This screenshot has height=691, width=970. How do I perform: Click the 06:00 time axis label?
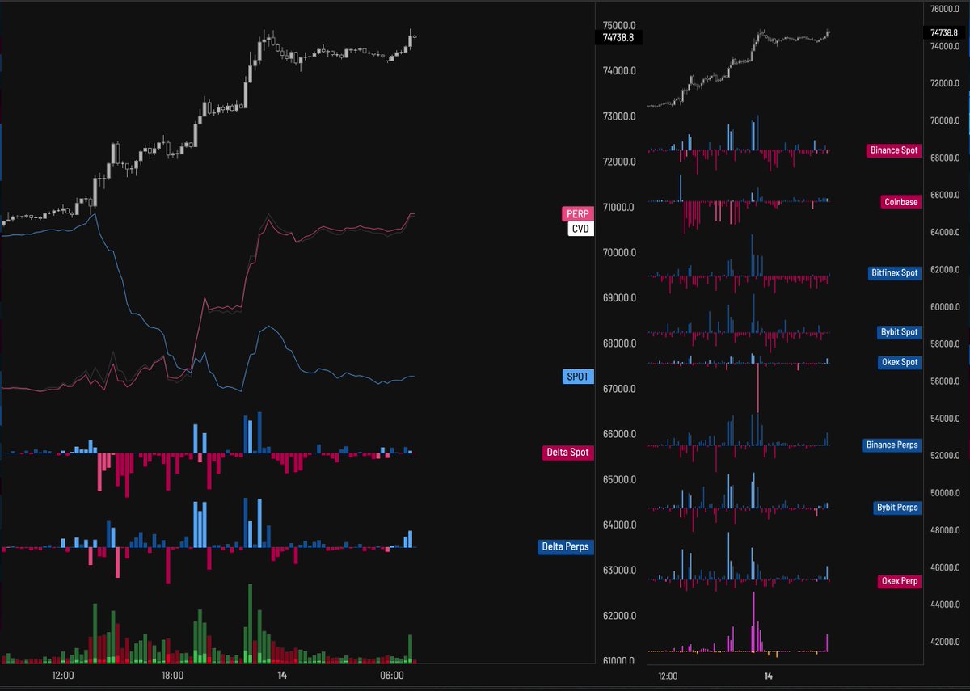[391, 675]
